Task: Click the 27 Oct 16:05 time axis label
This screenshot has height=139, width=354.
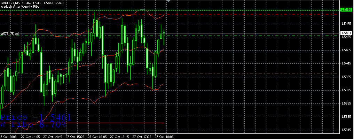Action: [97, 137]
